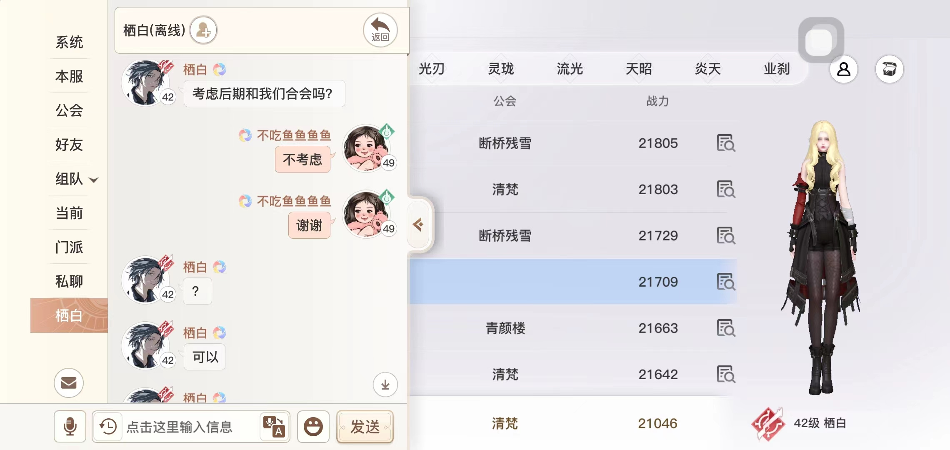Collapse chat panel with side arrow
This screenshot has height=450, width=950.
tap(418, 225)
